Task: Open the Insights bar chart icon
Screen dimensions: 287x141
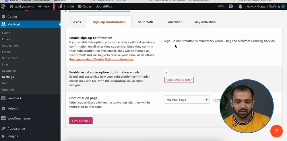Action: (60, 6)
